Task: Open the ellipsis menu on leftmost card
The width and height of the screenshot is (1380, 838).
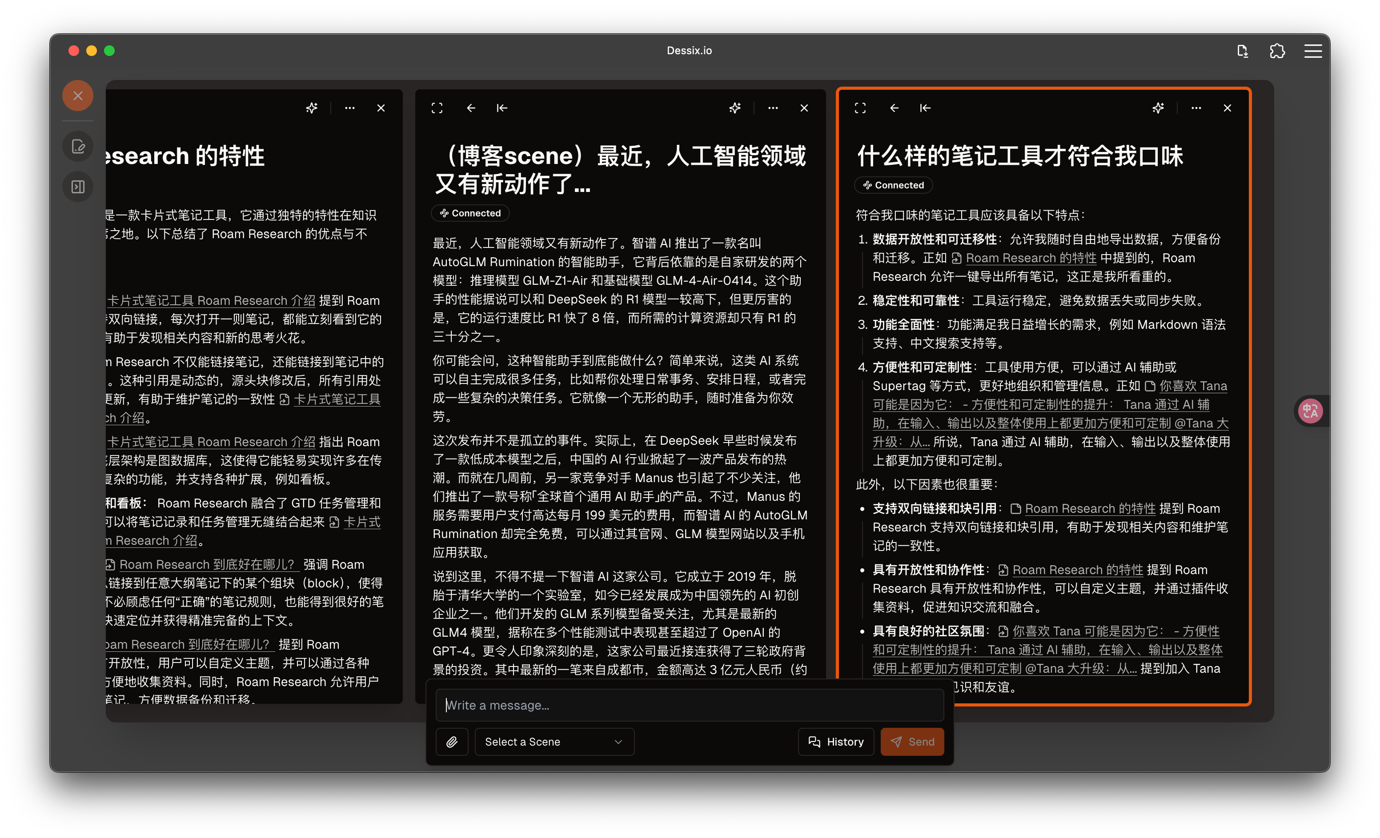Action: (x=350, y=108)
